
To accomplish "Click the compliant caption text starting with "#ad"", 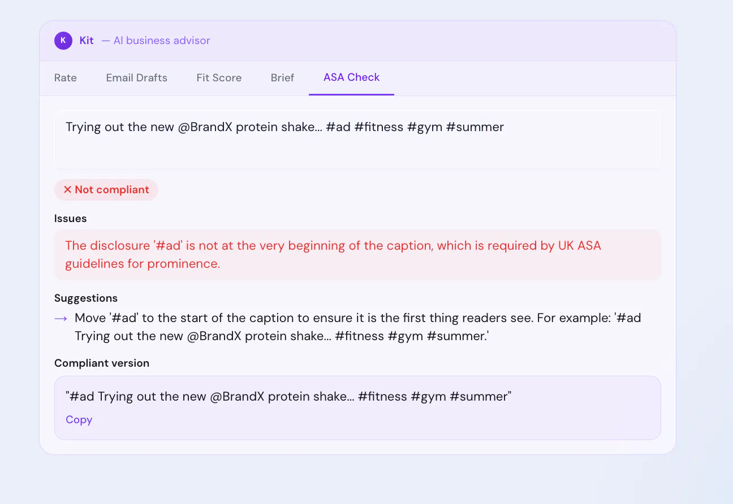I will tap(288, 397).
